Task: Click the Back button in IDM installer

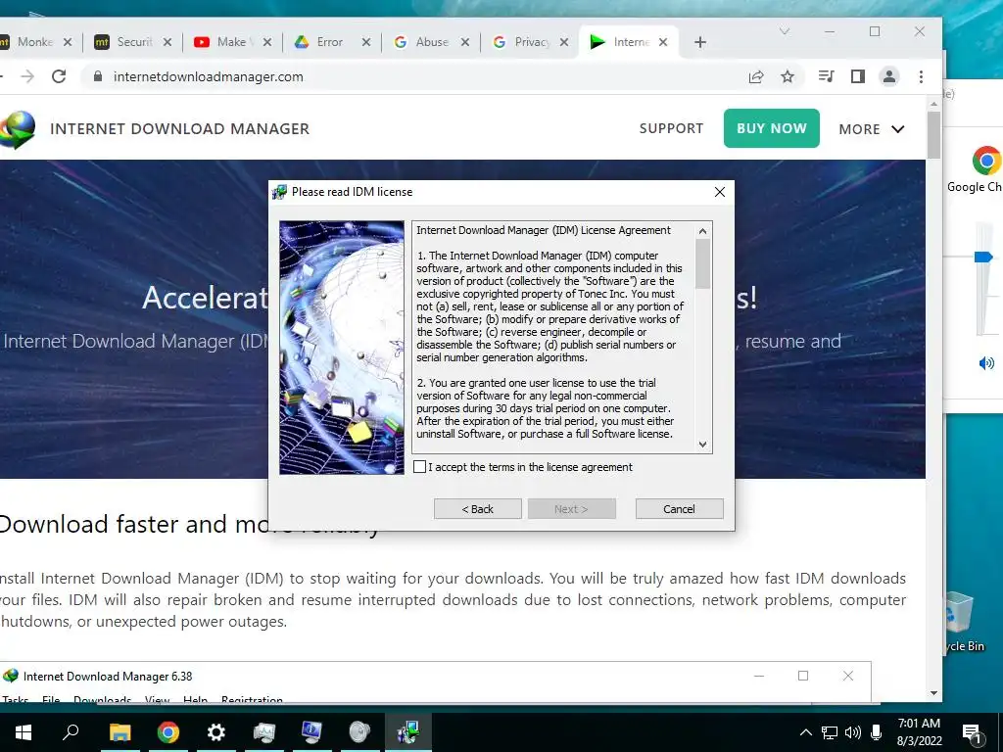Action: (478, 509)
